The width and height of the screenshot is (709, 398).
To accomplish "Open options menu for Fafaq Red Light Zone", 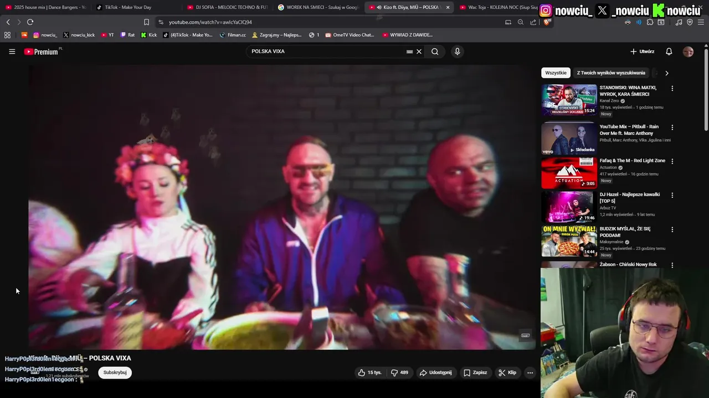I will coord(672,161).
